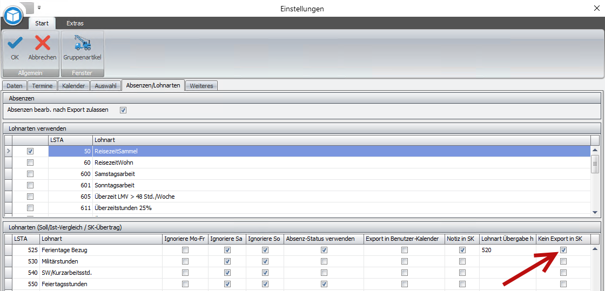Click the red Abbrechen cancel icon
Image resolution: width=605 pixels, height=291 pixels.
(x=42, y=43)
